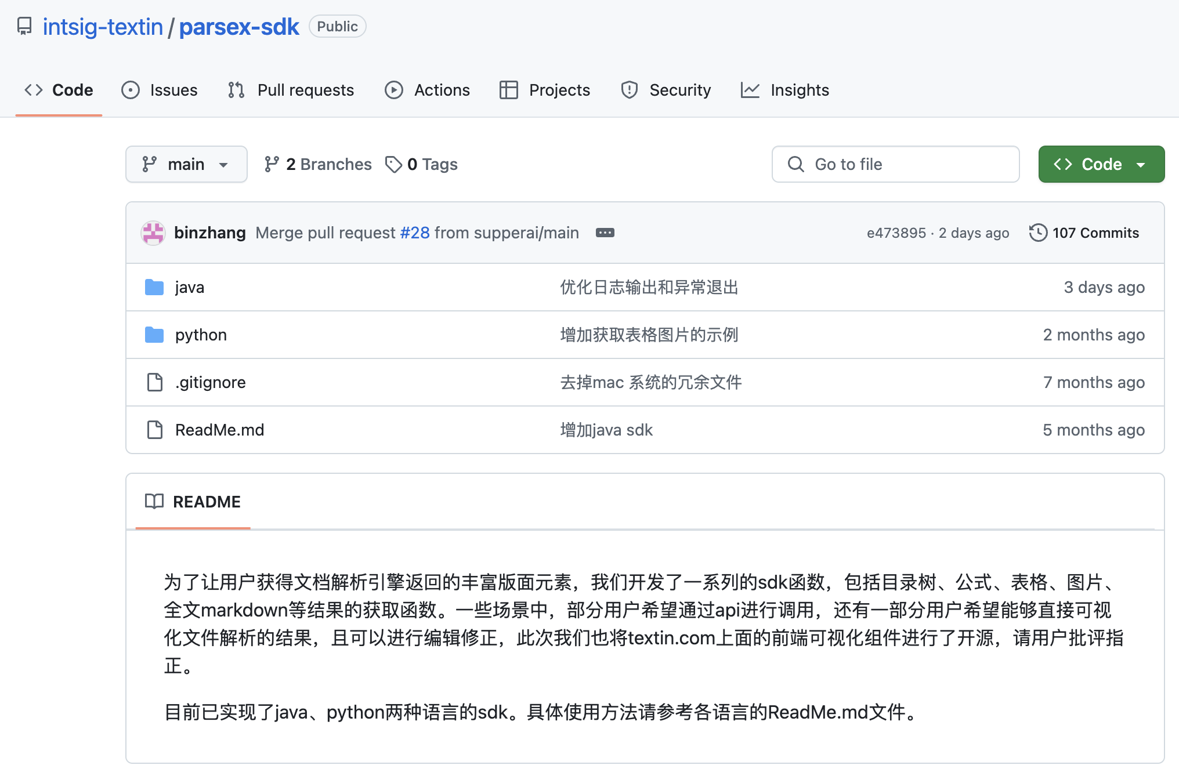Click the python folder icon
The width and height of the screenshot is (1179, 776).
coord(154,335)
